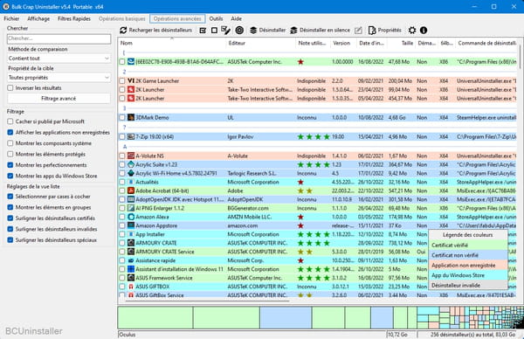Click the AI PNG Enlarger icon

click(131, 208)
